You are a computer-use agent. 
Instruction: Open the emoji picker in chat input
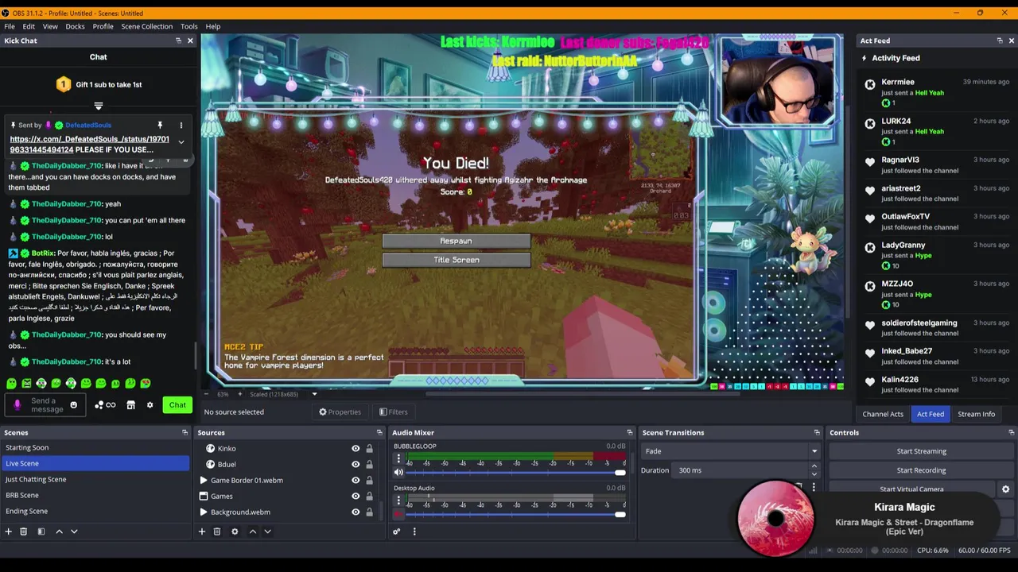[x=74, y=405]
